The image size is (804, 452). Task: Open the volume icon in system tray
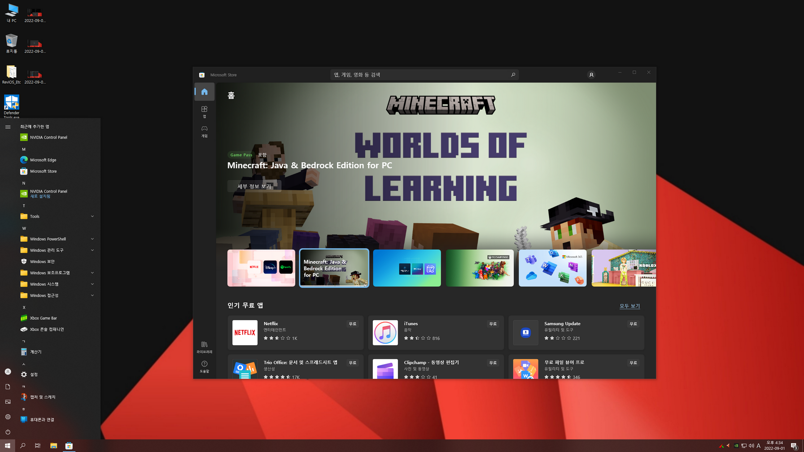[x=752, y=446]
